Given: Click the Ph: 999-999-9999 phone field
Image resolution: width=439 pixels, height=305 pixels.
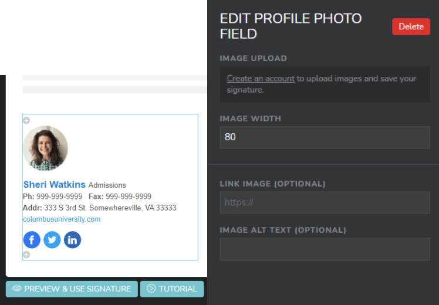Looking at the screenshot, I should coord(53,196).
